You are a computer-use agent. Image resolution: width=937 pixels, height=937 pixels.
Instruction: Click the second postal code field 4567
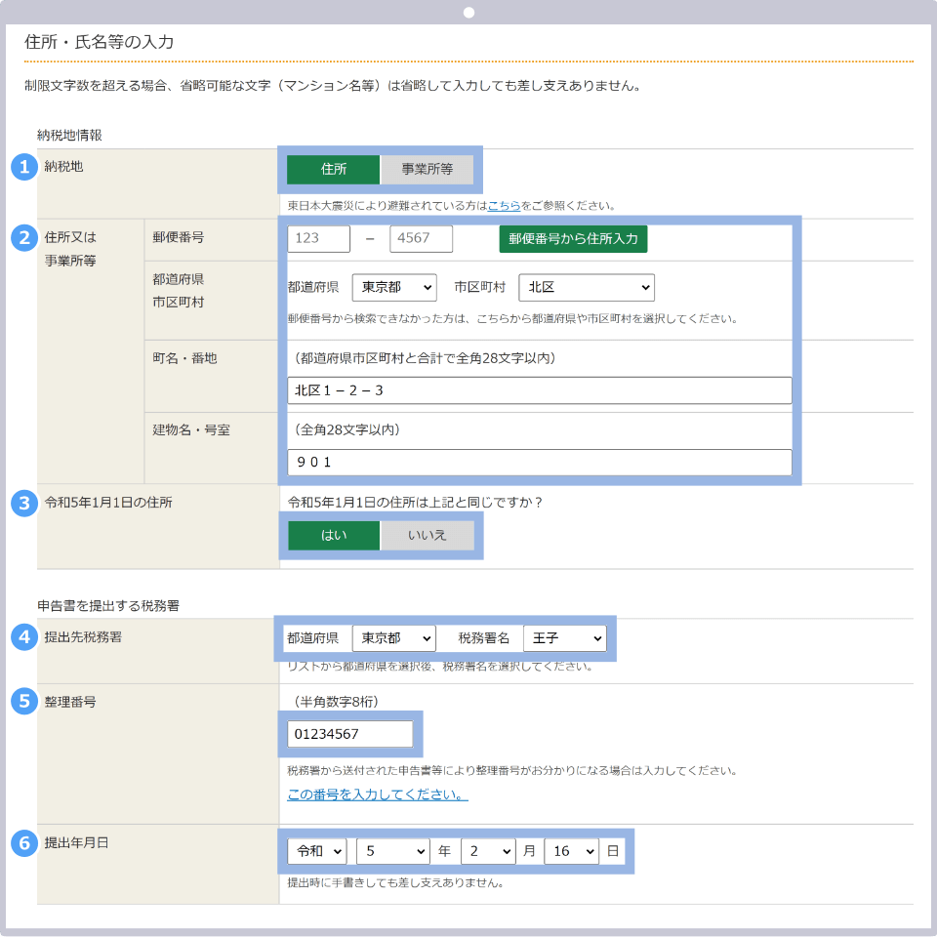coord(421,238)
